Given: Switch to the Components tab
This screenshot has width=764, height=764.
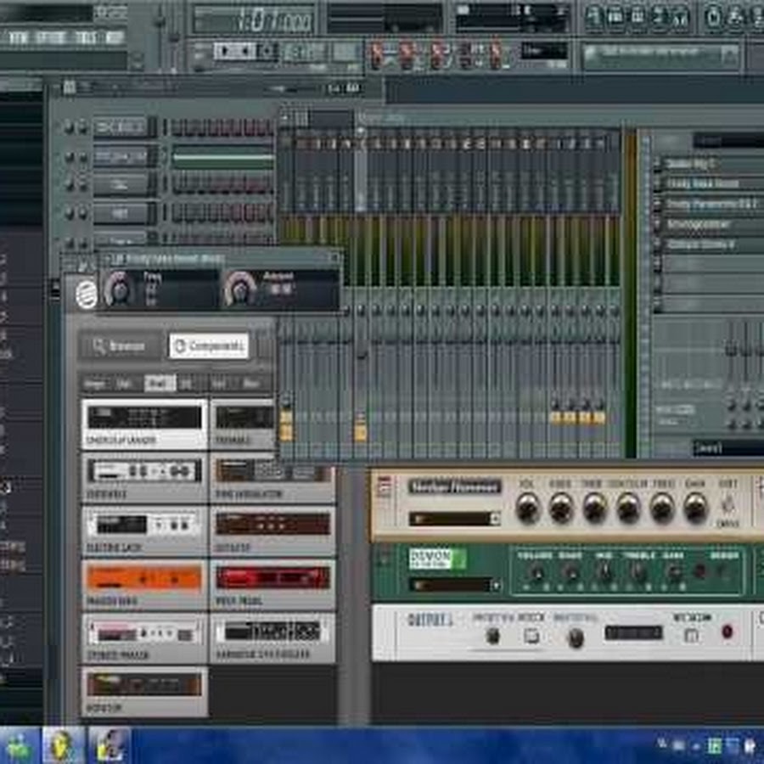Looking at the screenshot, I should point(209,346).
